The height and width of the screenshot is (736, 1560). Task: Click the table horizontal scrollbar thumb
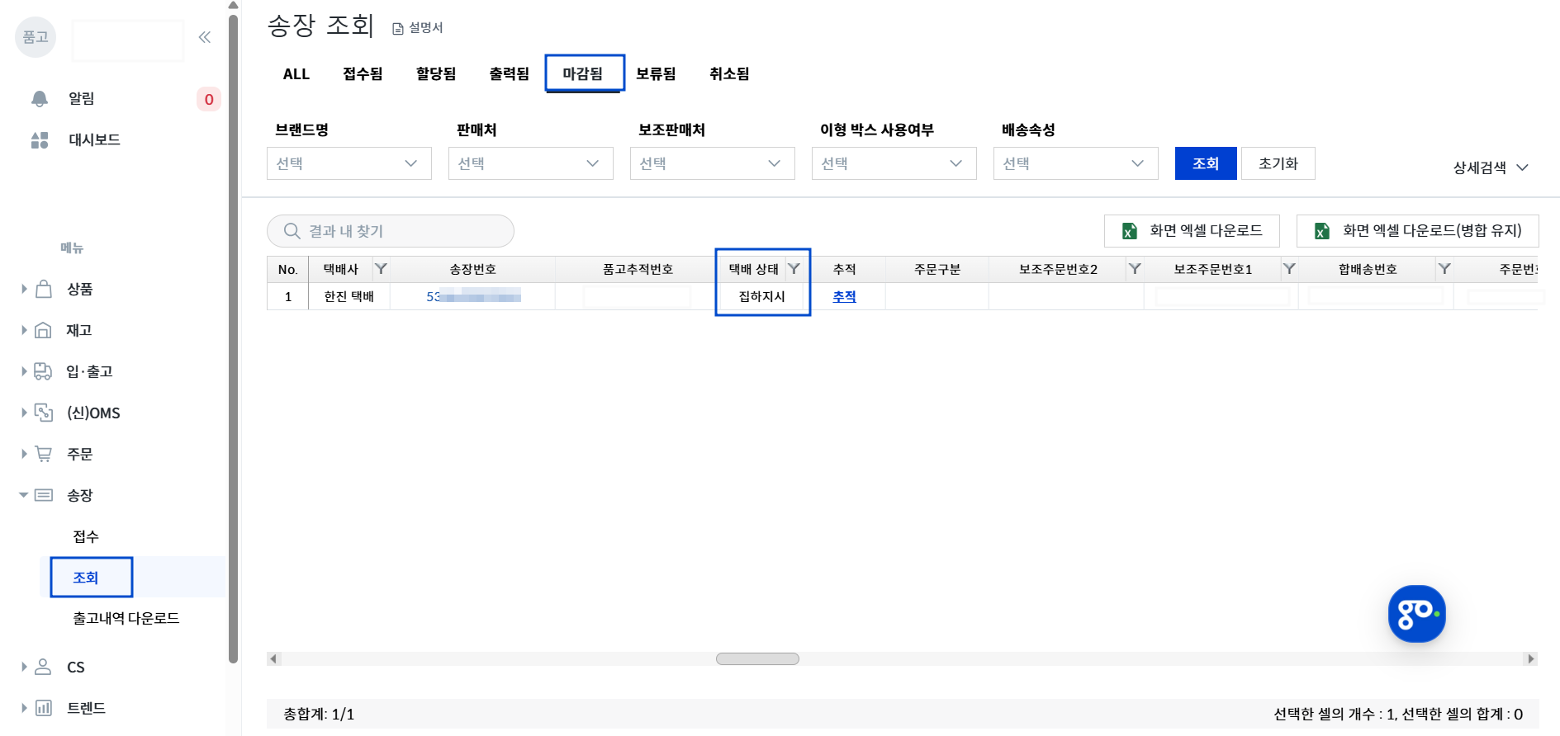757,658
